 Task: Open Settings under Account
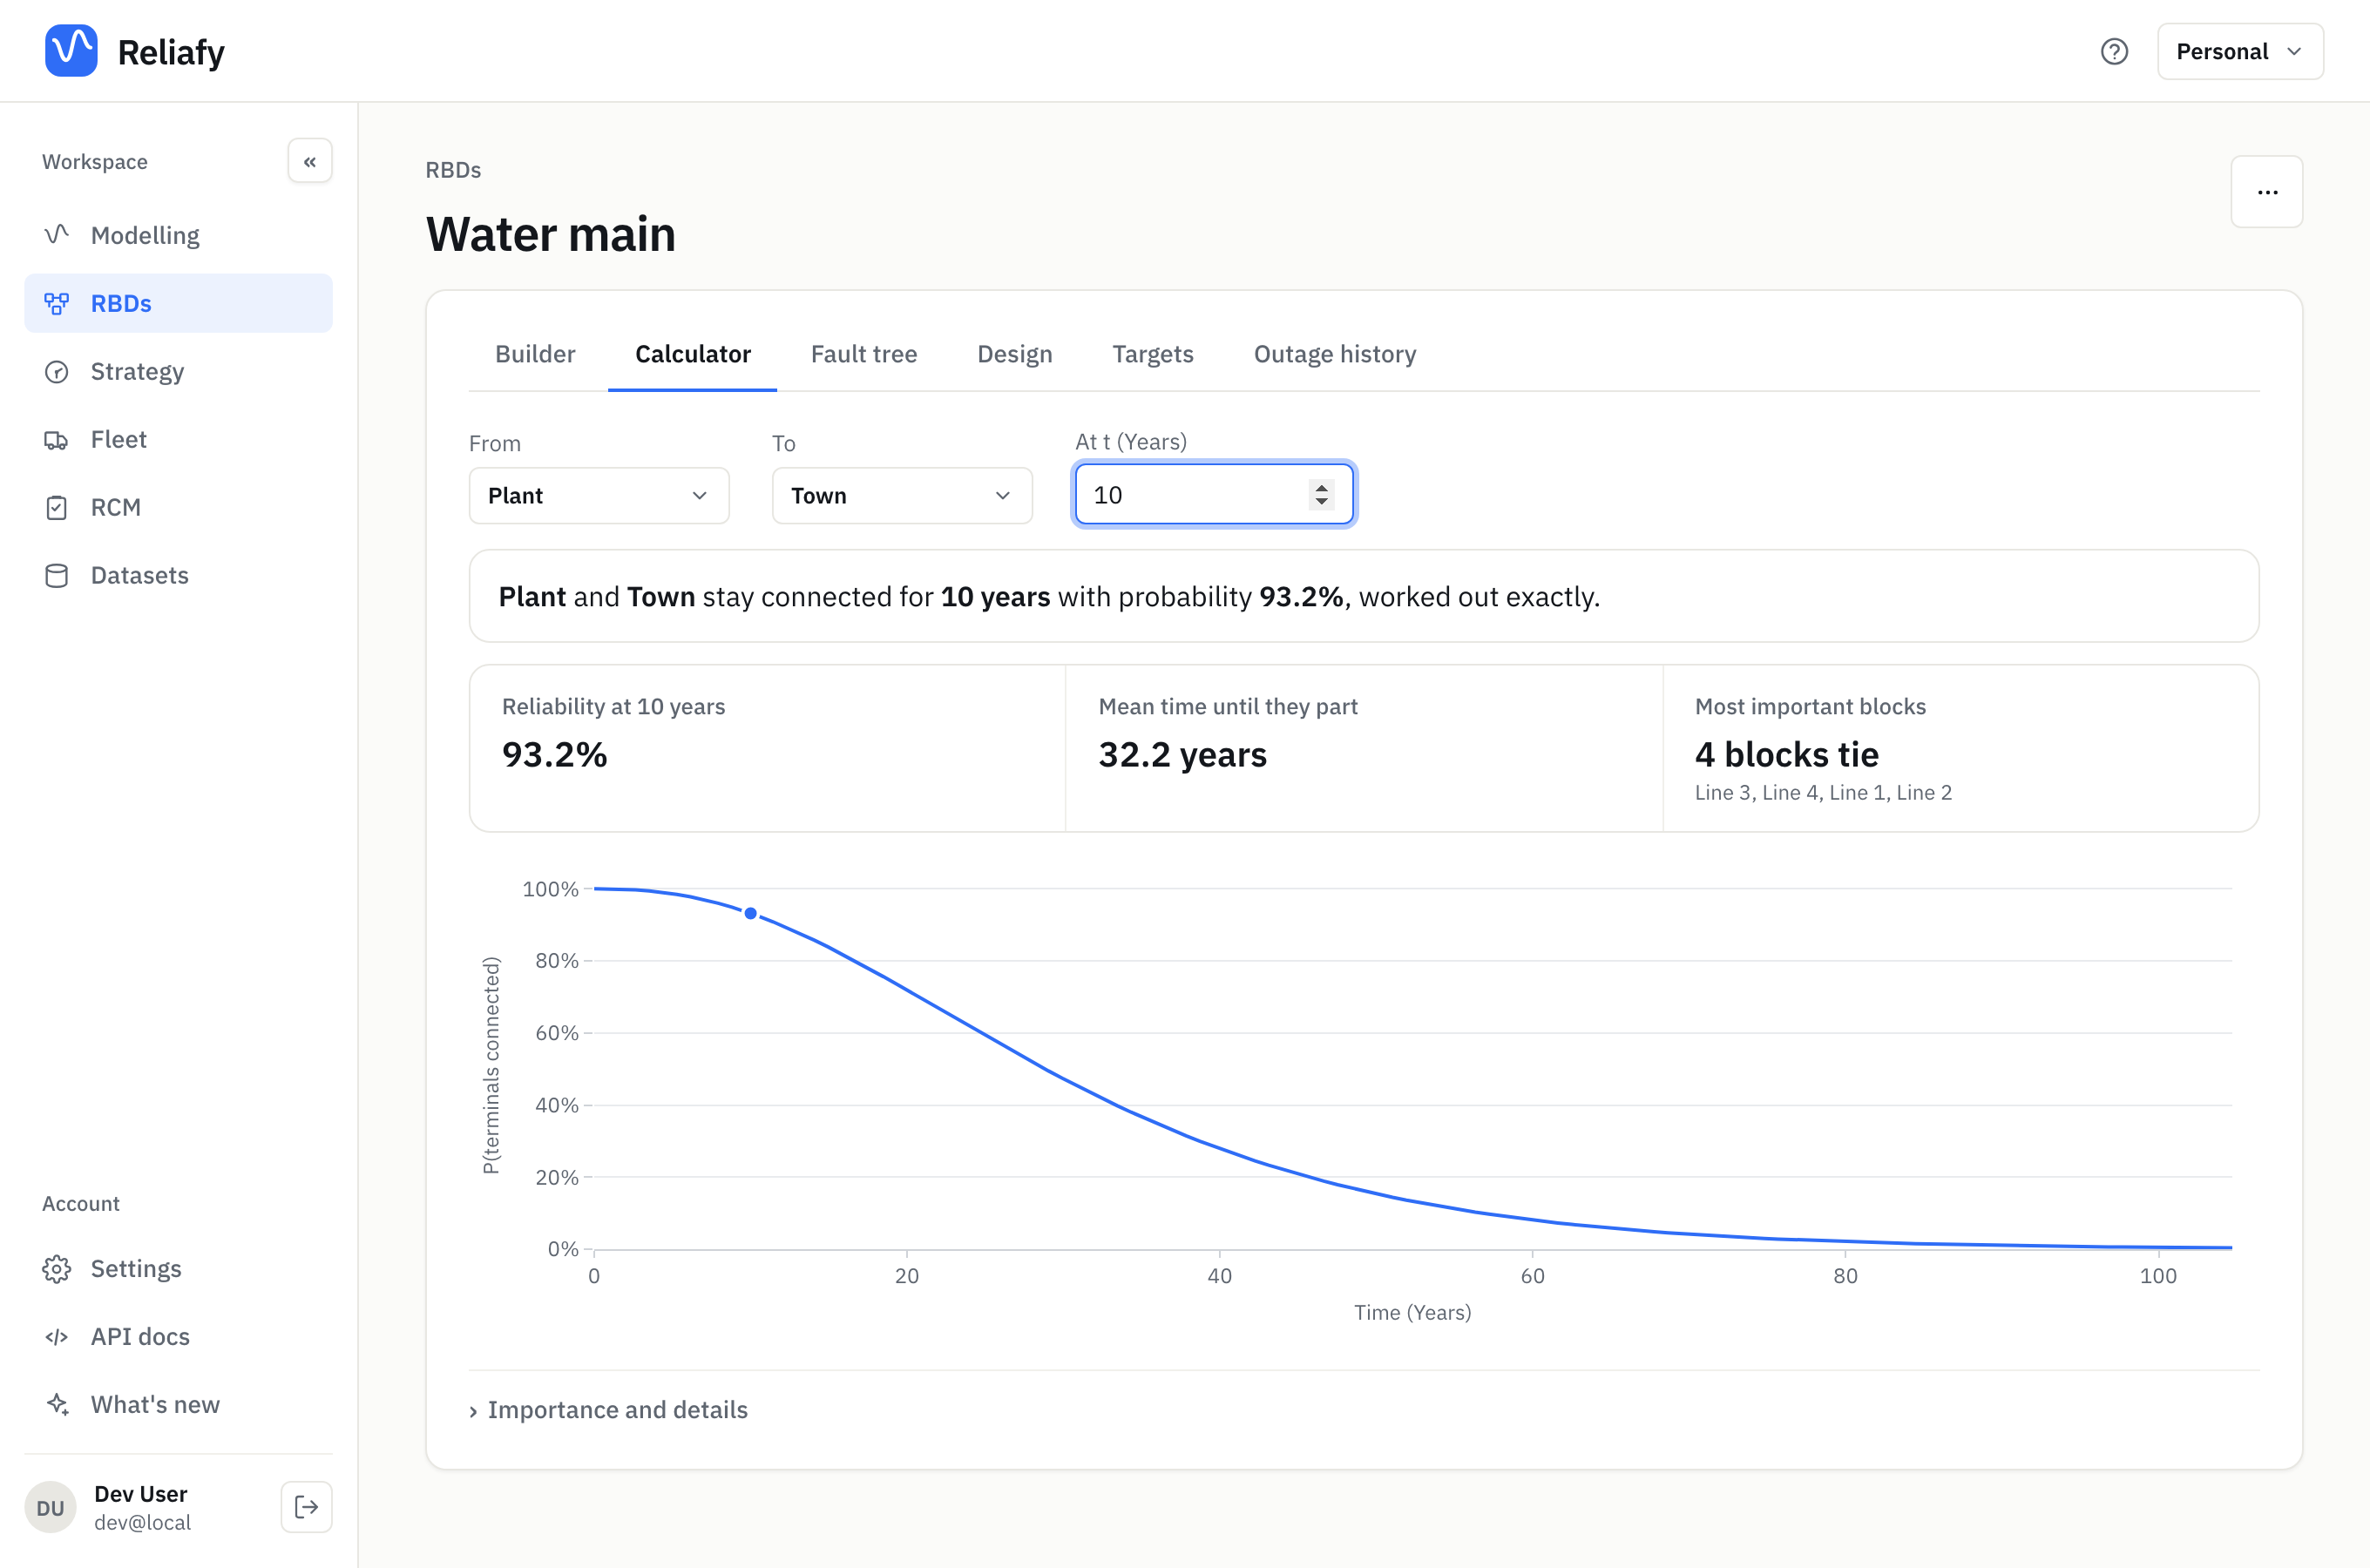click(x=178, y=1269)
